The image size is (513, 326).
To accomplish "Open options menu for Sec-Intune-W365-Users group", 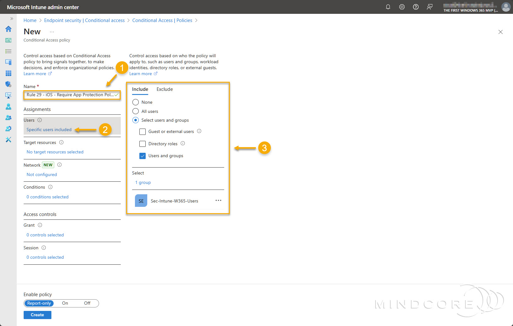I will coord(218,201).
